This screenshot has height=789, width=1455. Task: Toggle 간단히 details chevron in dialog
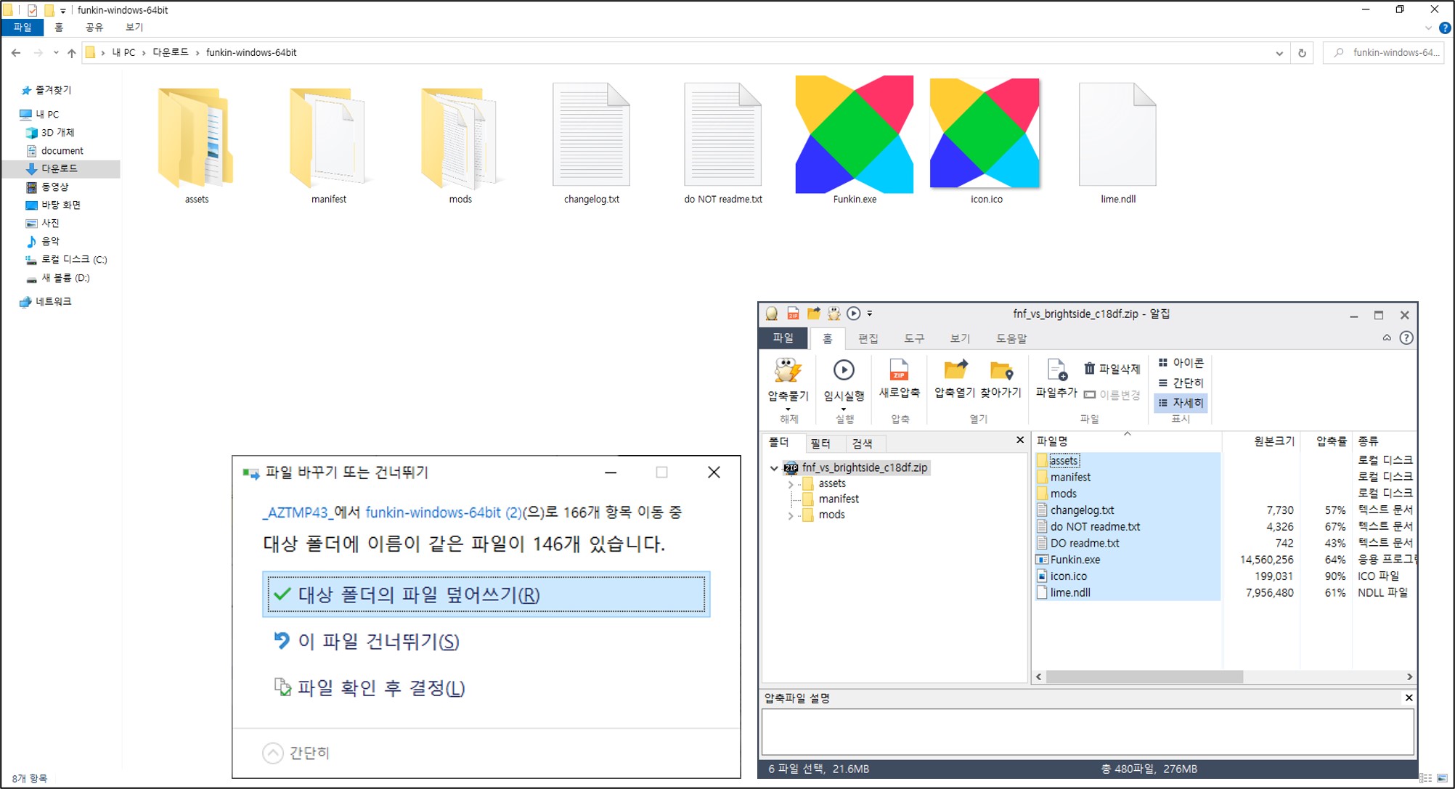pyautogui.click(x=273, y=753)
